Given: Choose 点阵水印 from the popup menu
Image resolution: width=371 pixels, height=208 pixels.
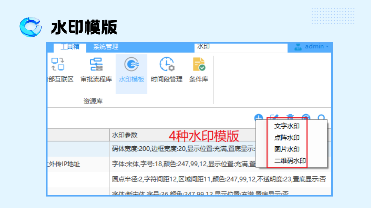Looking at the screenshot, I should 287,138.
